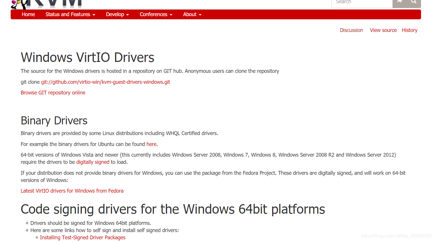Screen dimensions: 434x241
Task: Click 'Here are some links' bullet text
Action: (x=105, y=230)
